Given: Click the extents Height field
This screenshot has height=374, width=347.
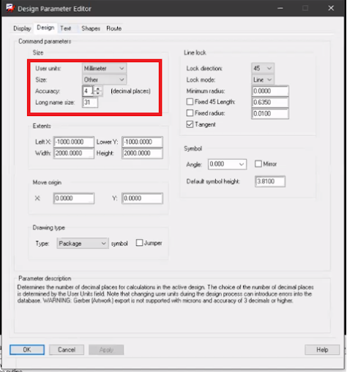Looking at the screenshot, I should (142, 153).
